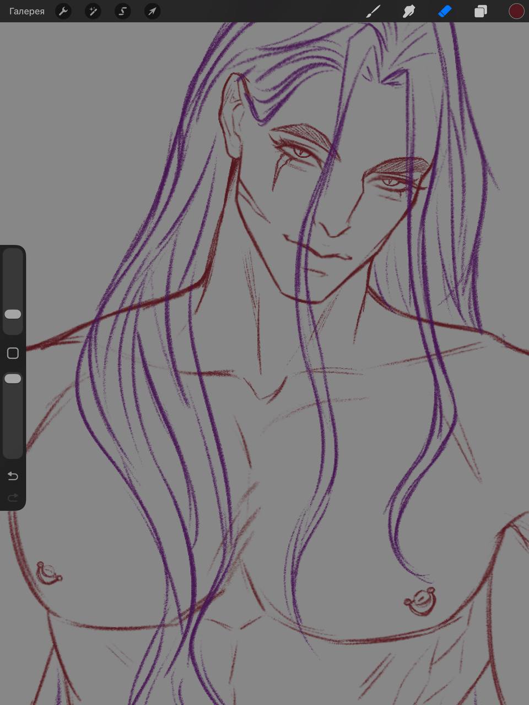
Task: Select the Brush tool
Action: [374, 11]
